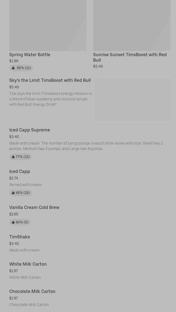Select Sunrise Sunset TimsBoost with Red Bull title

pyautogui.click(x=130, y=57)
